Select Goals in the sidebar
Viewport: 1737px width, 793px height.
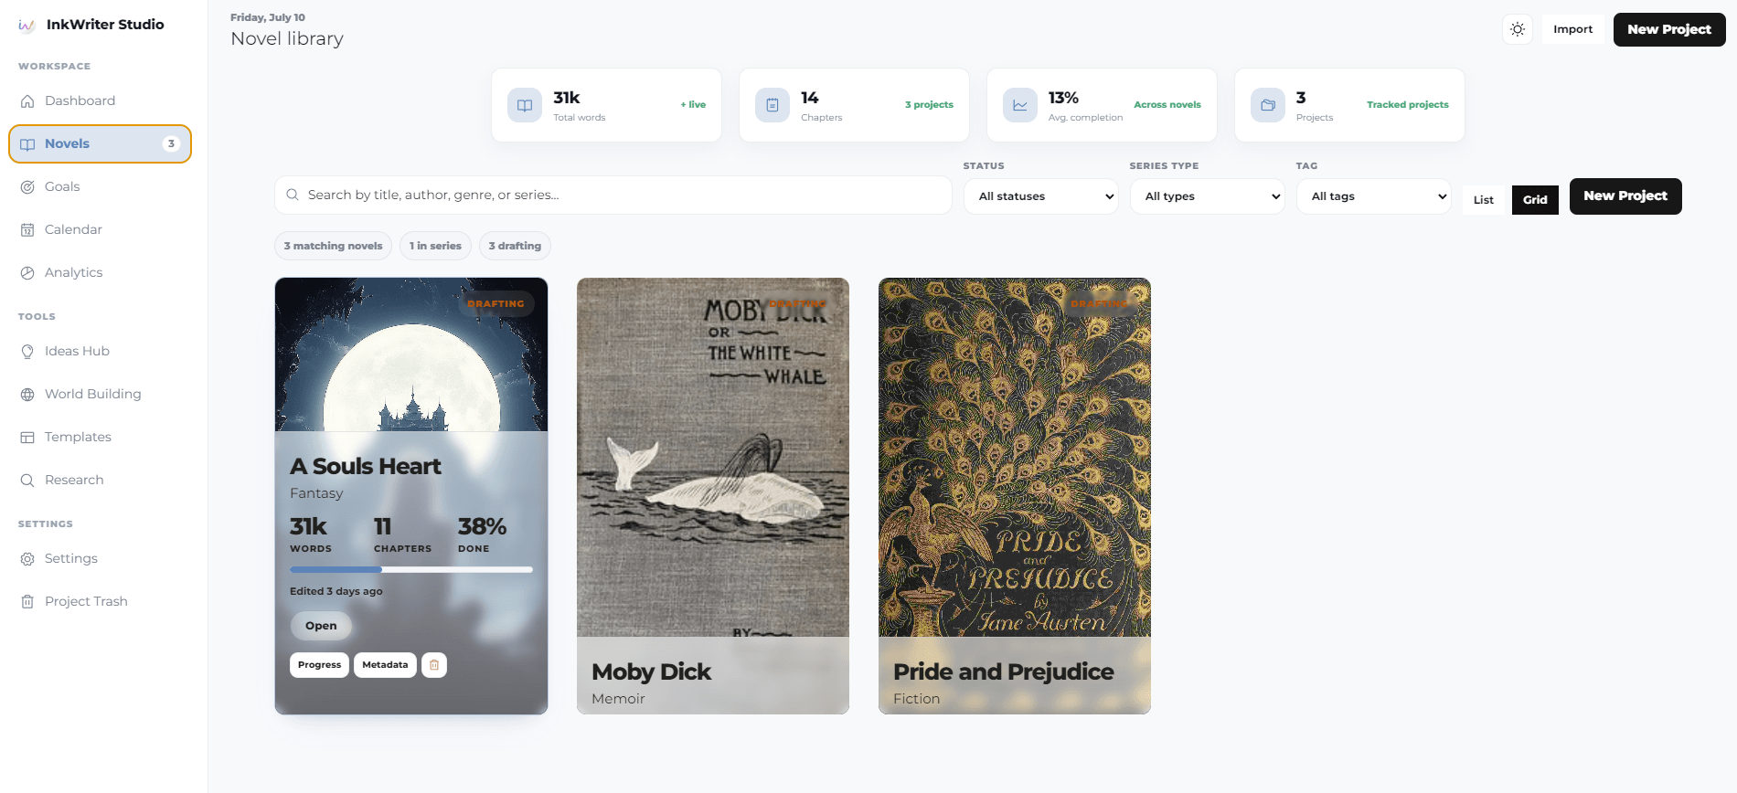pyautogui.click(x=100, y=187)
